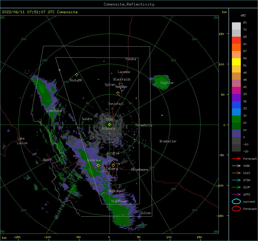The height and width of the screenshot is (241, 258).
Task: Click the Innisfail city label
Action: (x=116, y=104)
